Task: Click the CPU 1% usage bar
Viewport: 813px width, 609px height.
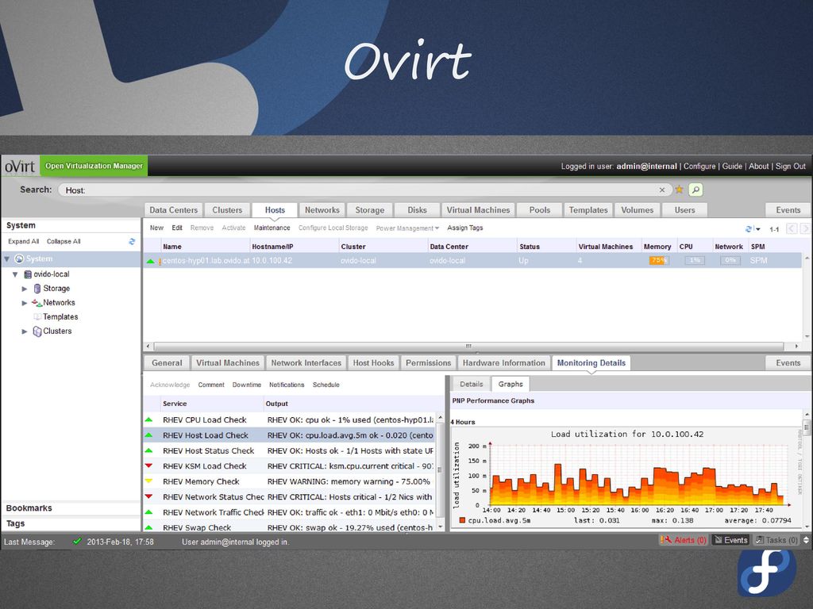Action: click(x=695, y=260)
